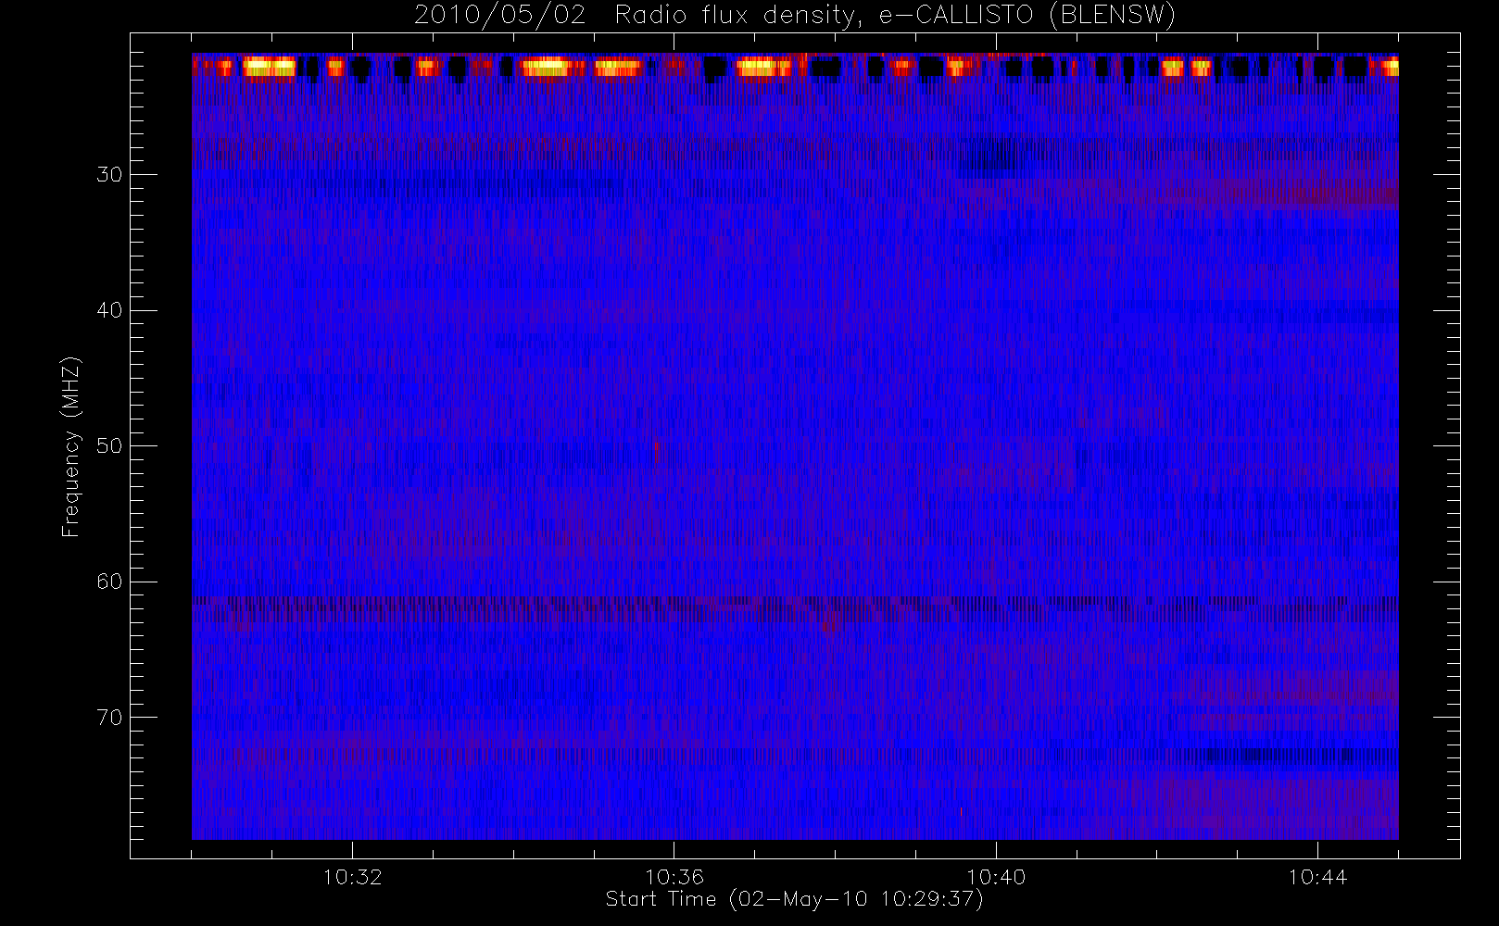The height and width of the screenshot is (926, 1499).
Task: Click the time tick label '10:36'
Action: click(674, 877)
